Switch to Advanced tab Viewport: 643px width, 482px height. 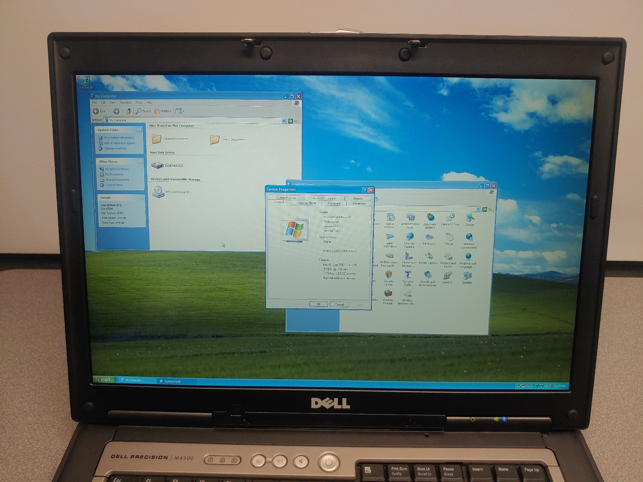click(x=359, y=203)
